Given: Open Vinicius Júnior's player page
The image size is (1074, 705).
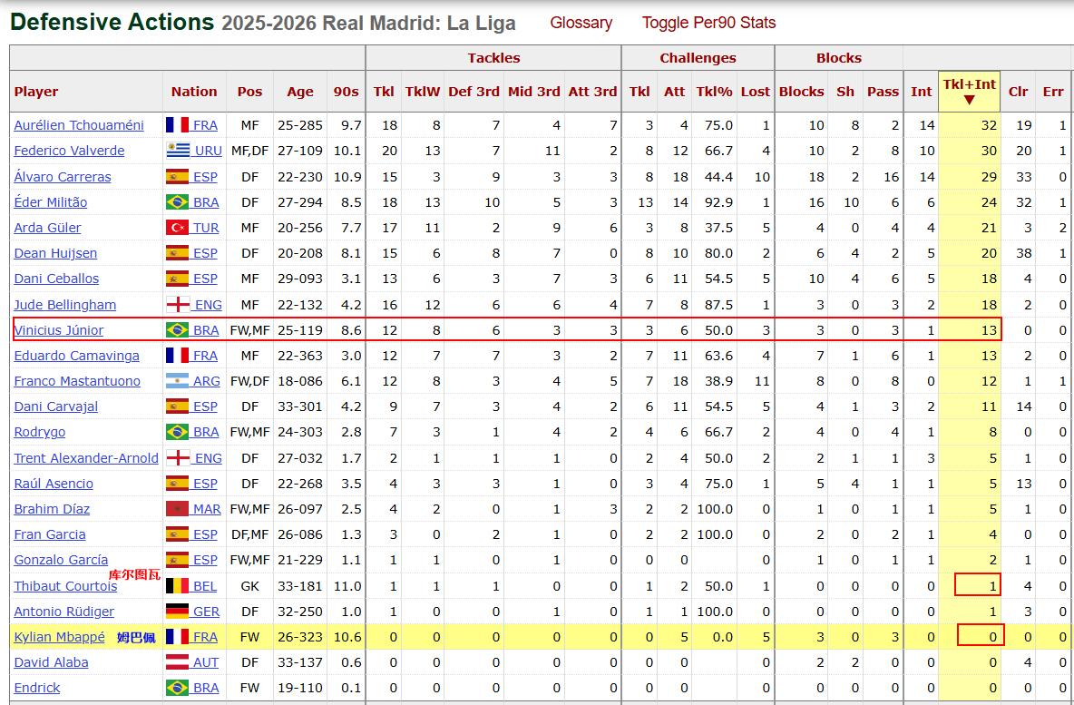Looking at the screenshot, I should [59, 330].
